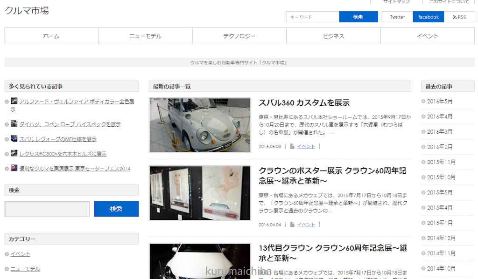Open the ビジネス navigation tab
The height and width of the screenshot is (279, 478).
(333, 36)
